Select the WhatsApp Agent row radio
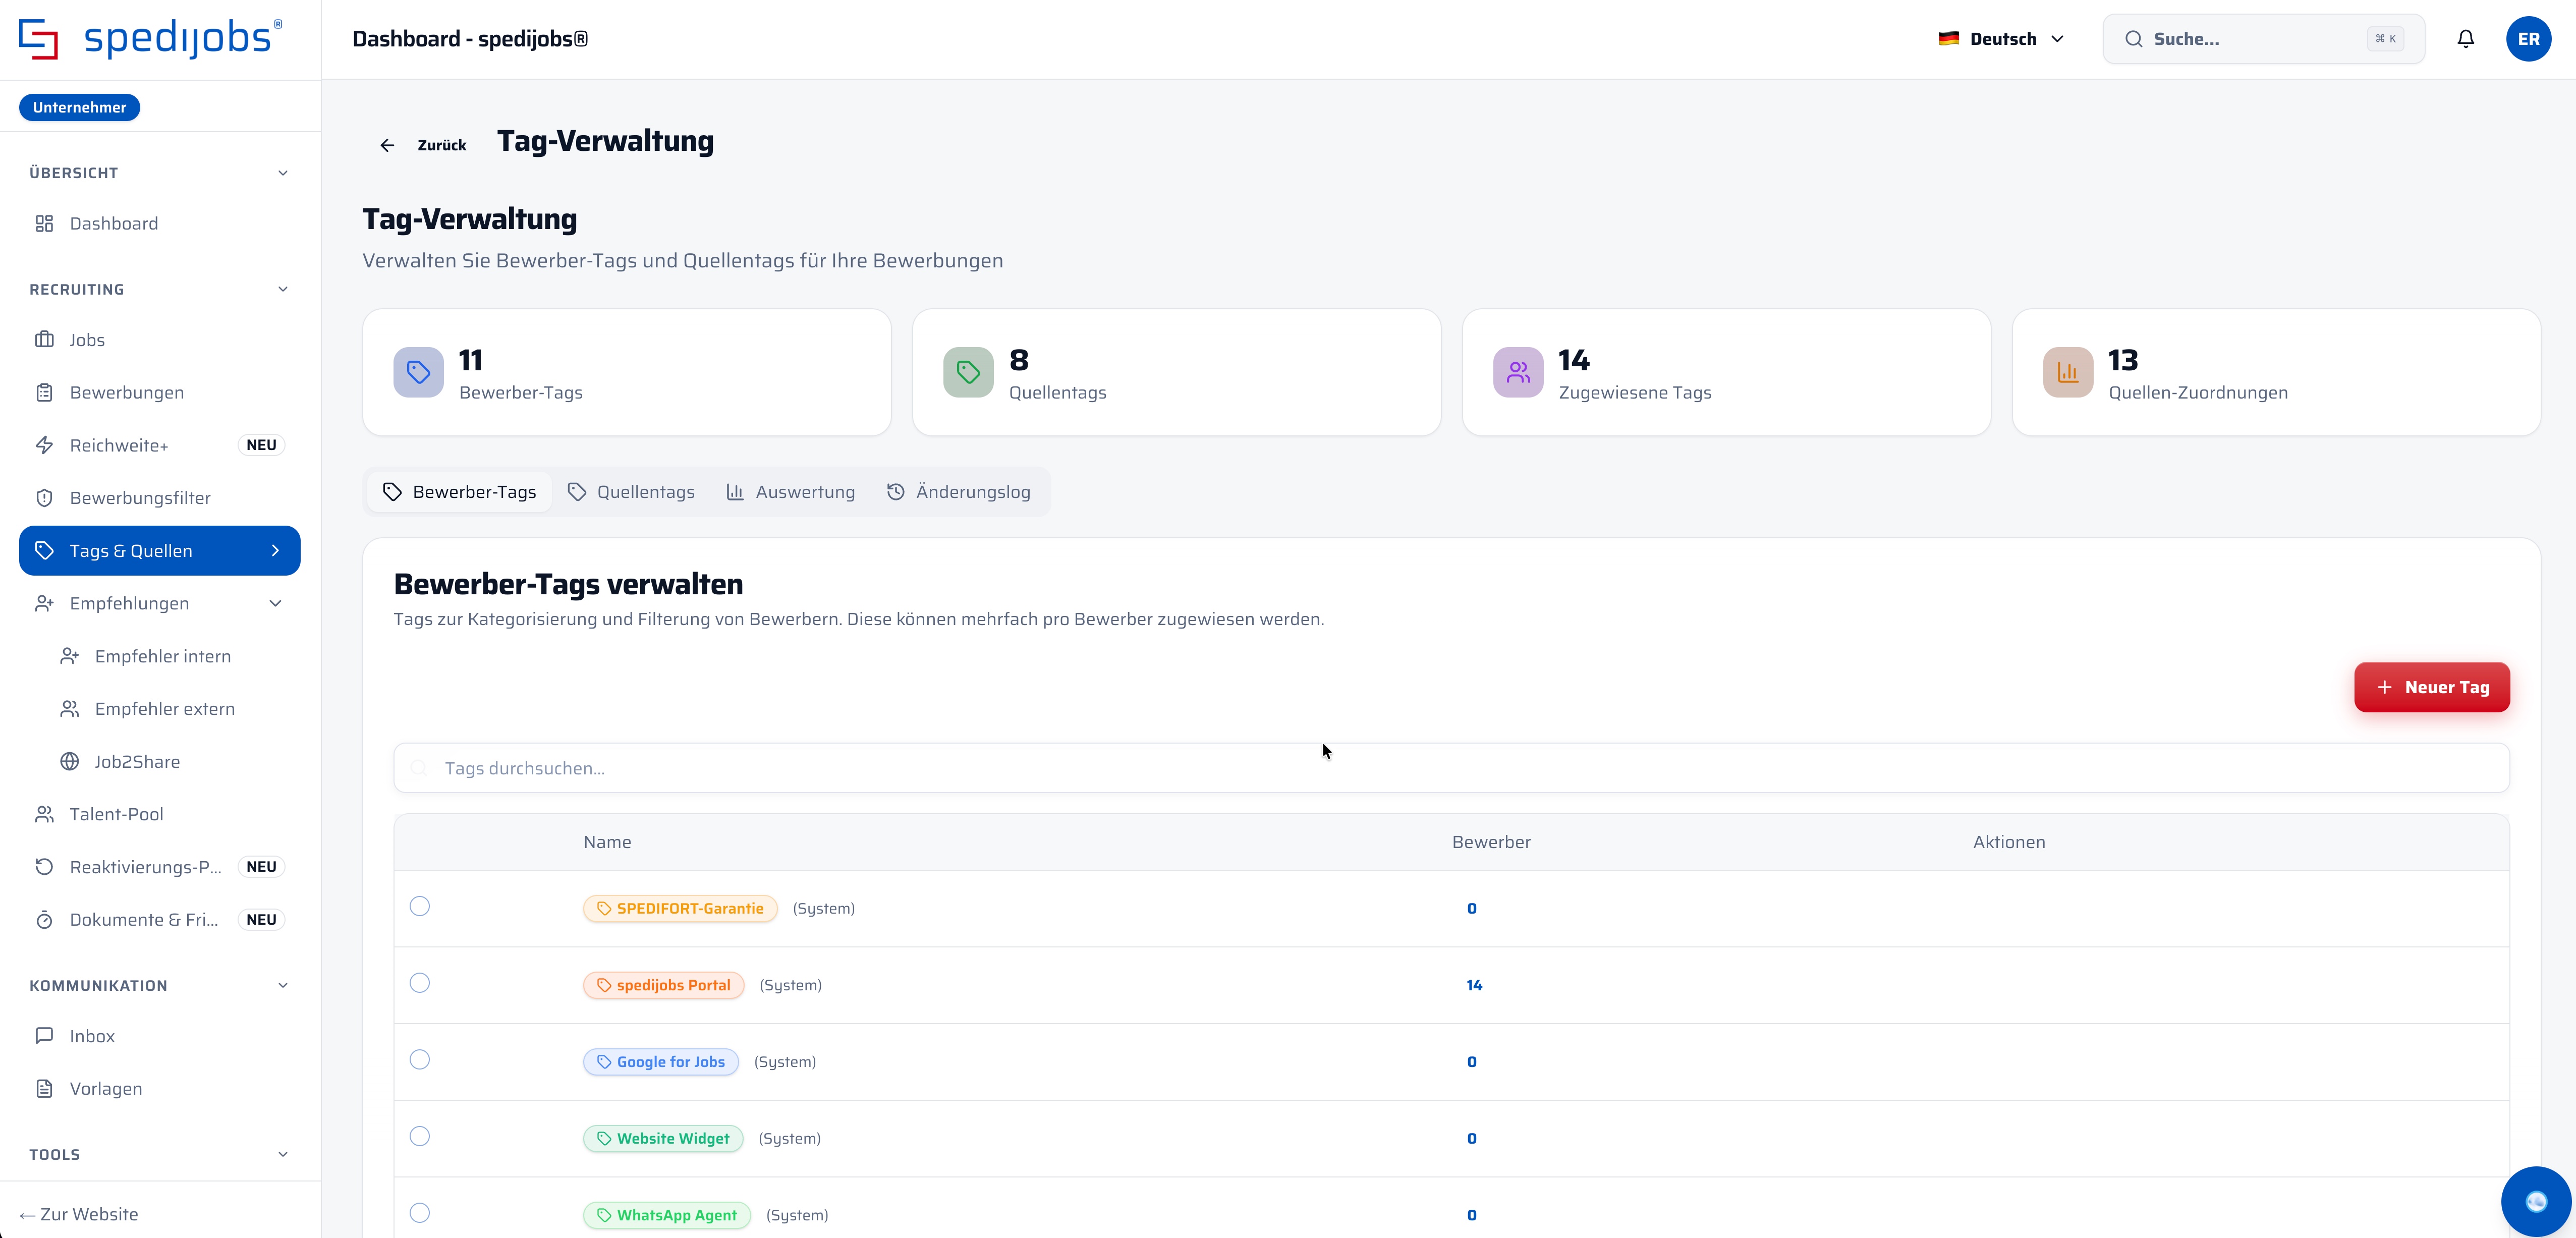This screenshot has width=2576, height=1238. [x=420, y=1213]
